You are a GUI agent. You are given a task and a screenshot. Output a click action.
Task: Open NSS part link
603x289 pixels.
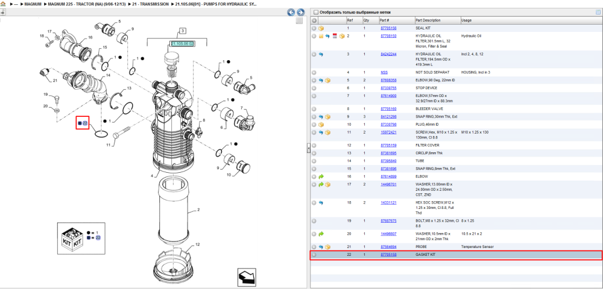point(384,72)
